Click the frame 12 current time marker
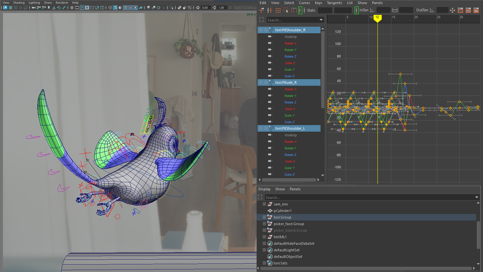Screen dimensions: 483x272 (377, 17)
